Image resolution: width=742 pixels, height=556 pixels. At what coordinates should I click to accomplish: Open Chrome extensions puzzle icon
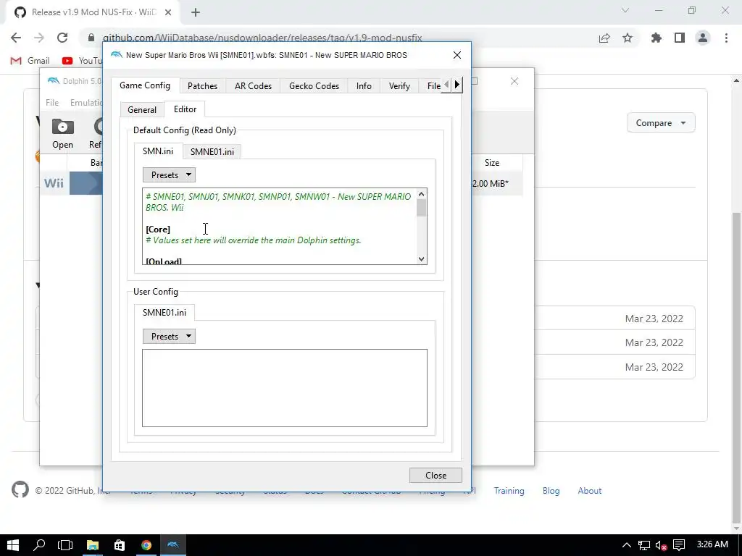pos(656,38)
